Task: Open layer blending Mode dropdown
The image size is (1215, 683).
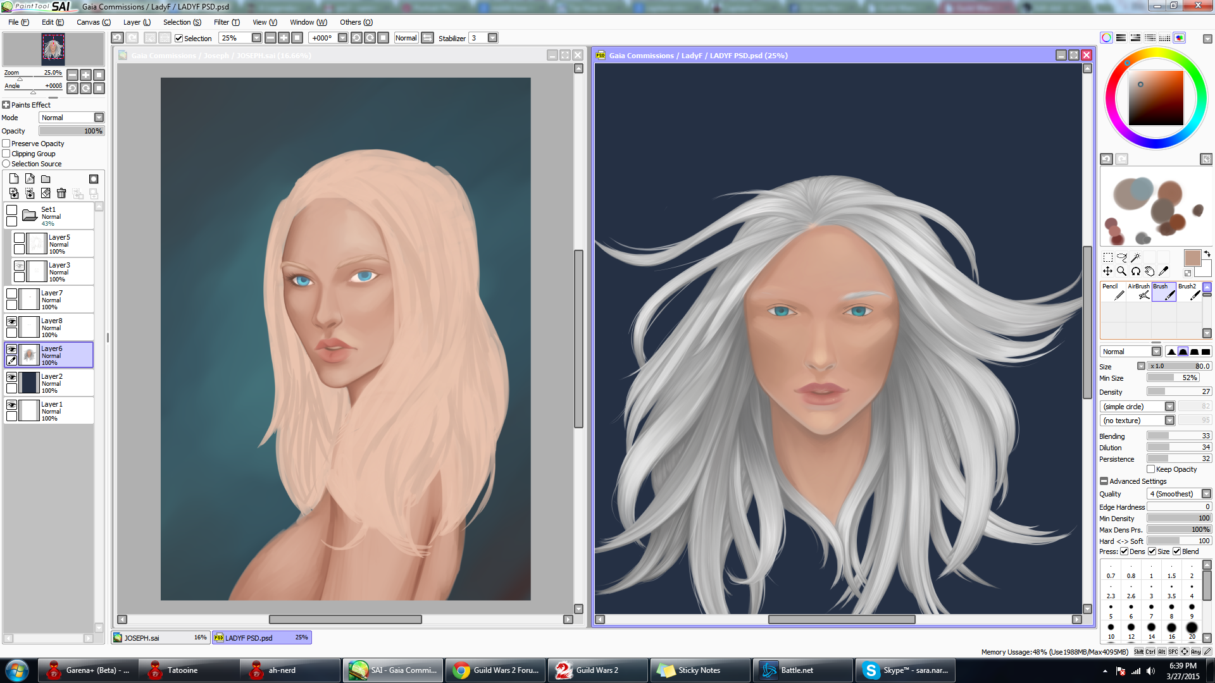Action: point(72,118)
